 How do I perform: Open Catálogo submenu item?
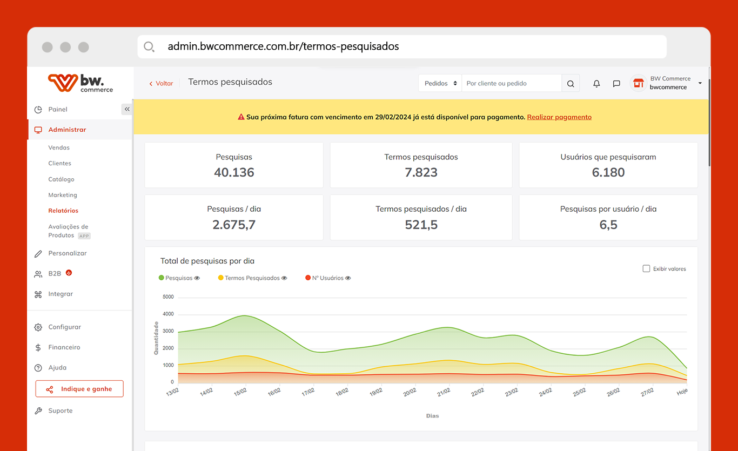click(61, 179)
